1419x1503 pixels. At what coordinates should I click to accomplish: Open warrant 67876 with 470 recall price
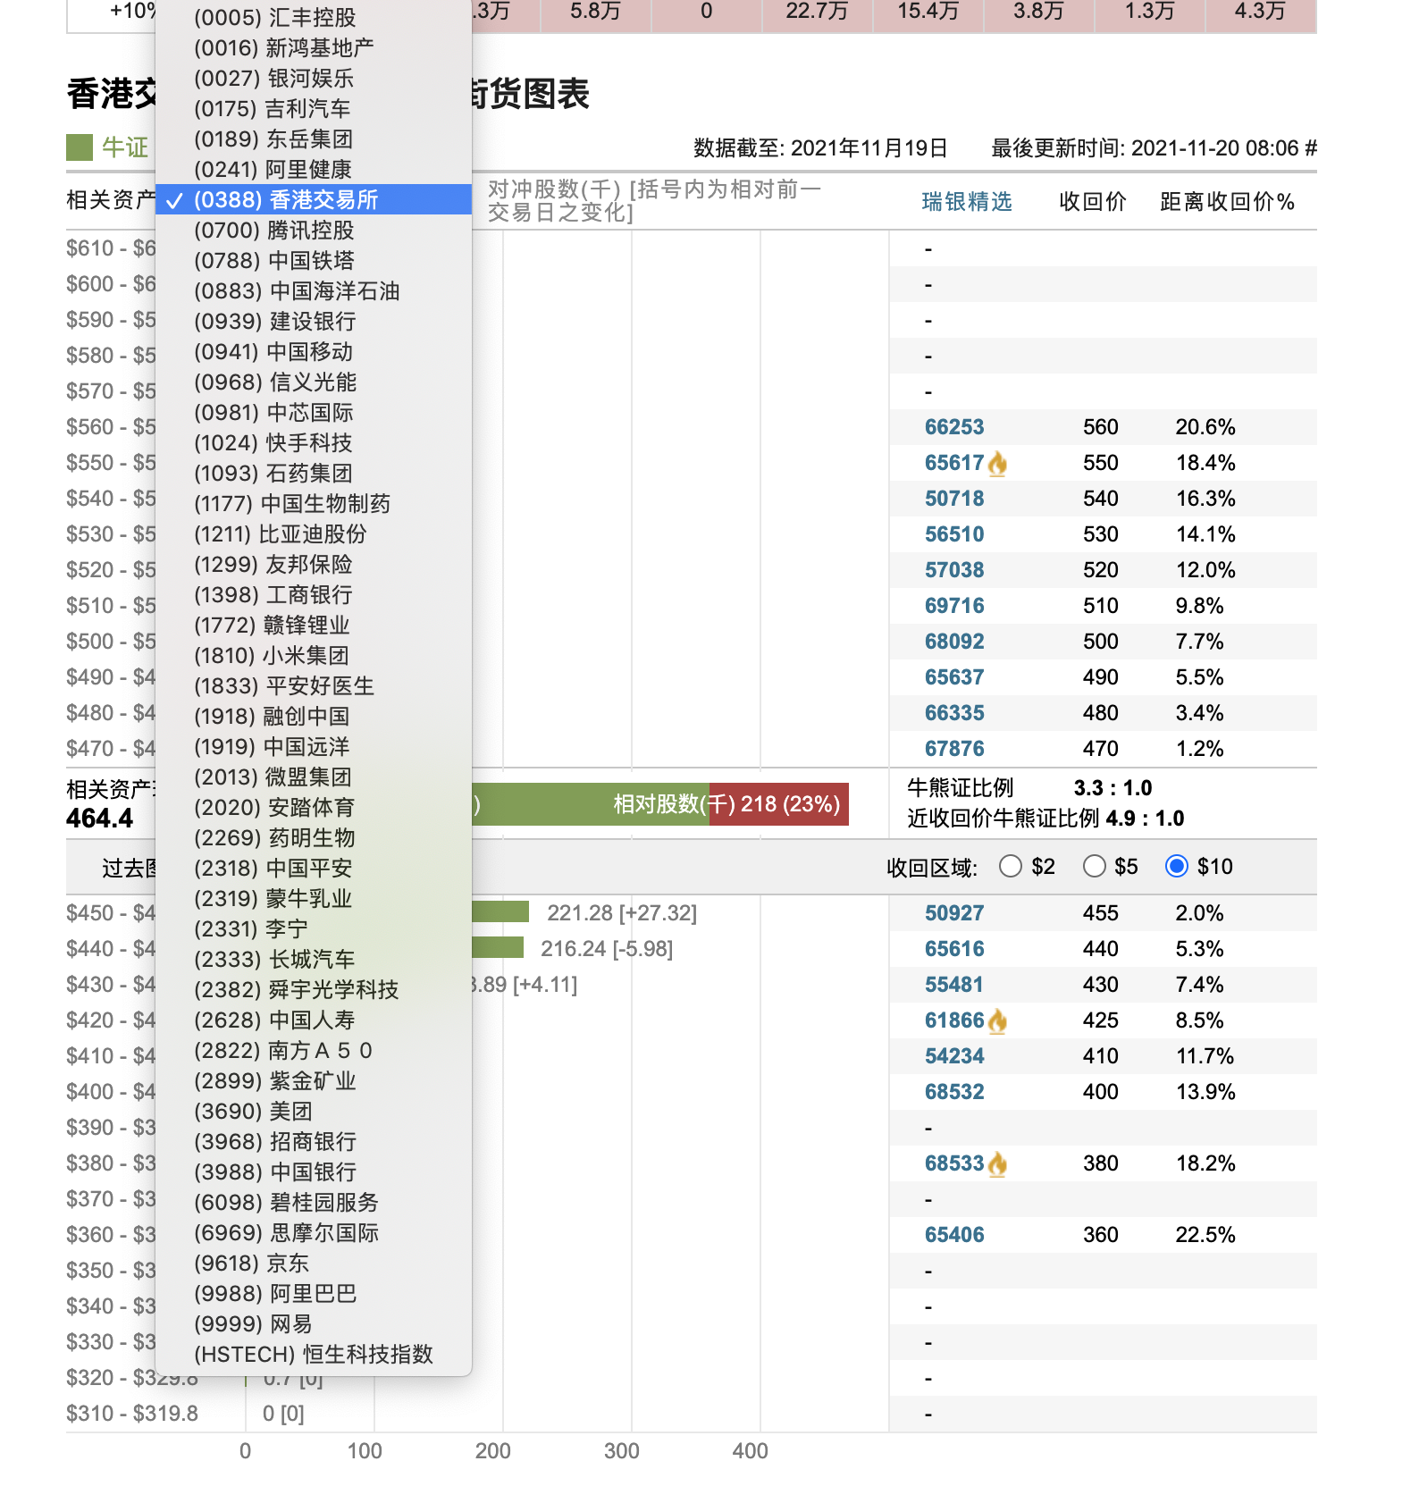point(953,749)
